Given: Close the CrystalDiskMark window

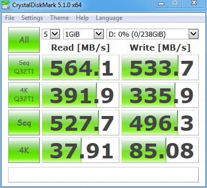Looking at the screenshot, I should 194,4.
